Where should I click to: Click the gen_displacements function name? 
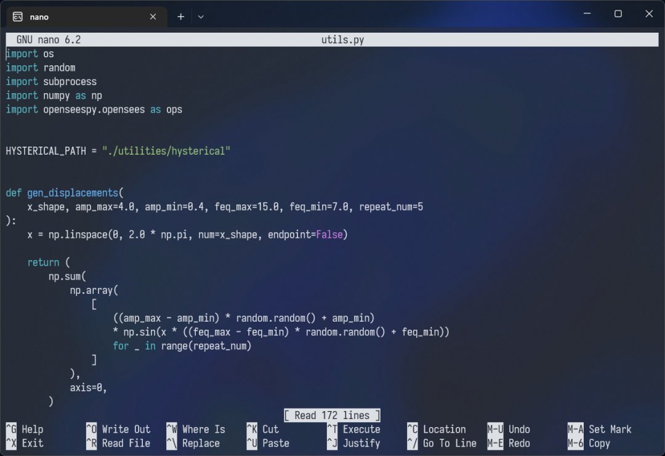73,193
